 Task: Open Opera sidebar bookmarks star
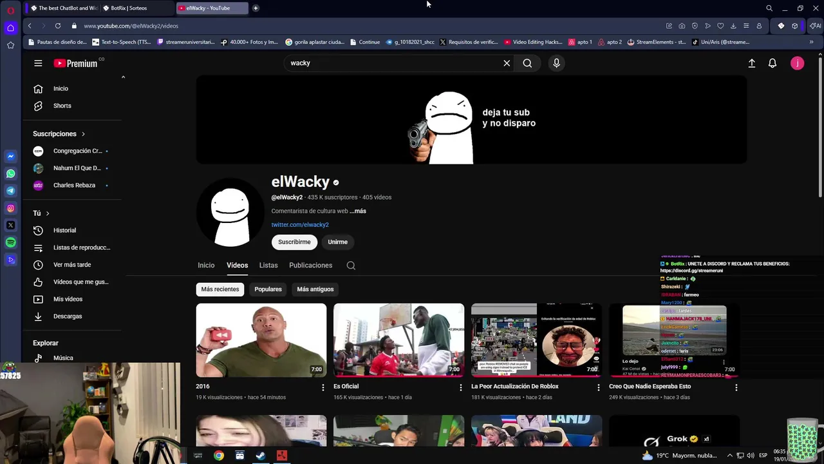point(10,45)
